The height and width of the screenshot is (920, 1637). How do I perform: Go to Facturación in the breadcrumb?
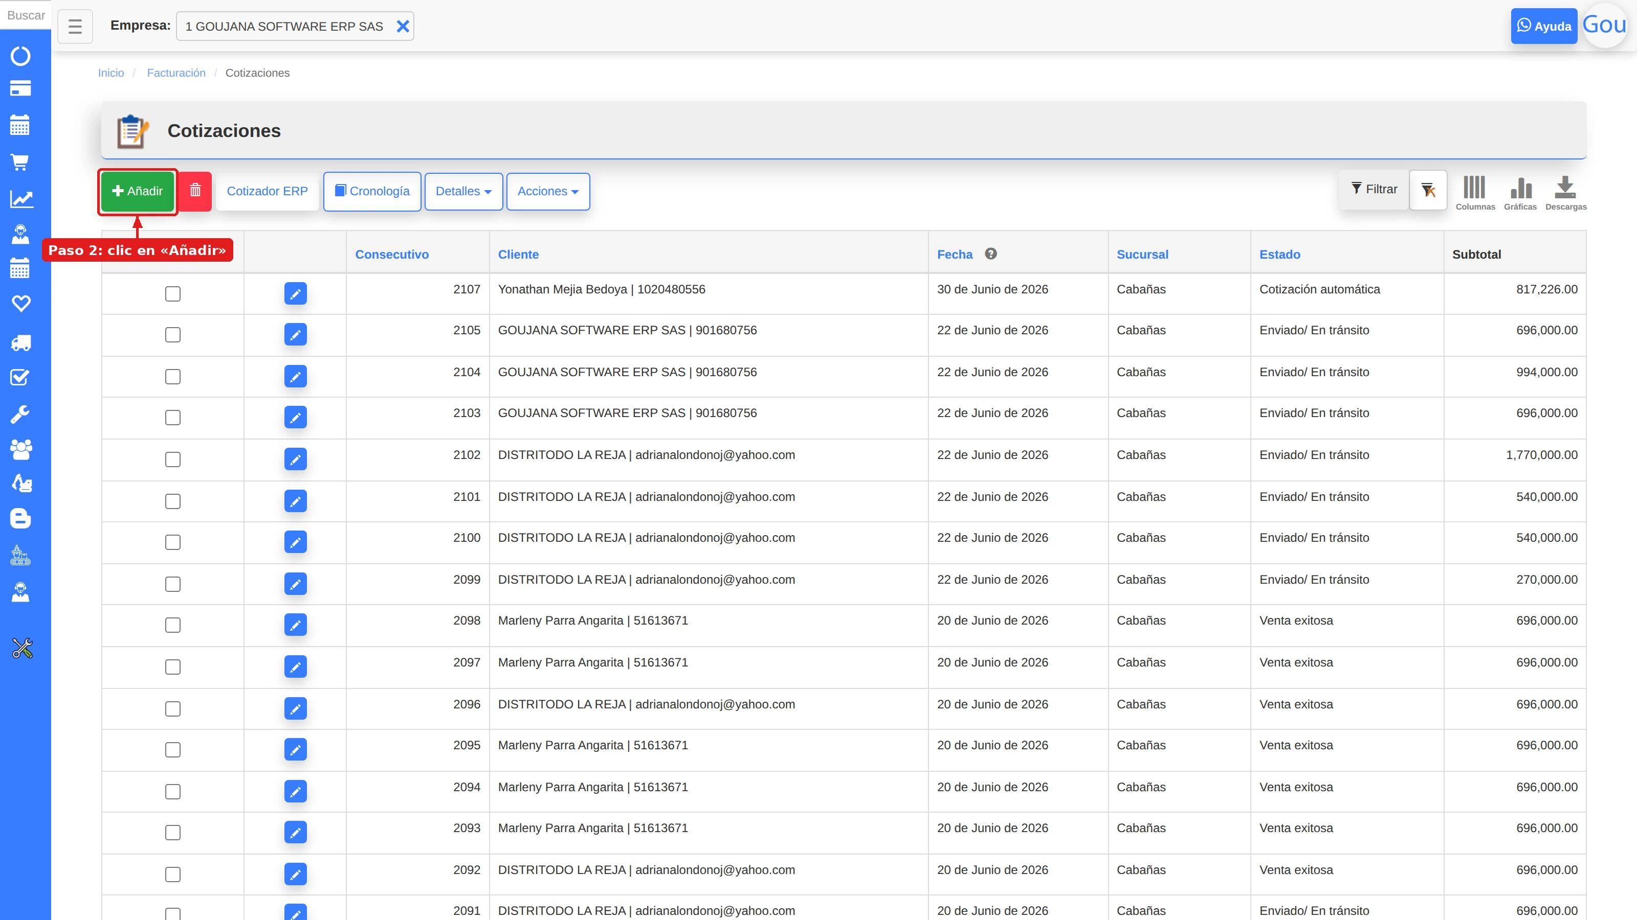pos(176,73)
